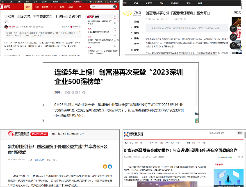The width and height of the screenshot is (246, 187).
Task: Click the paragraph beginning 9月25日 in the middle article
Action: click(x=119, y=110)
